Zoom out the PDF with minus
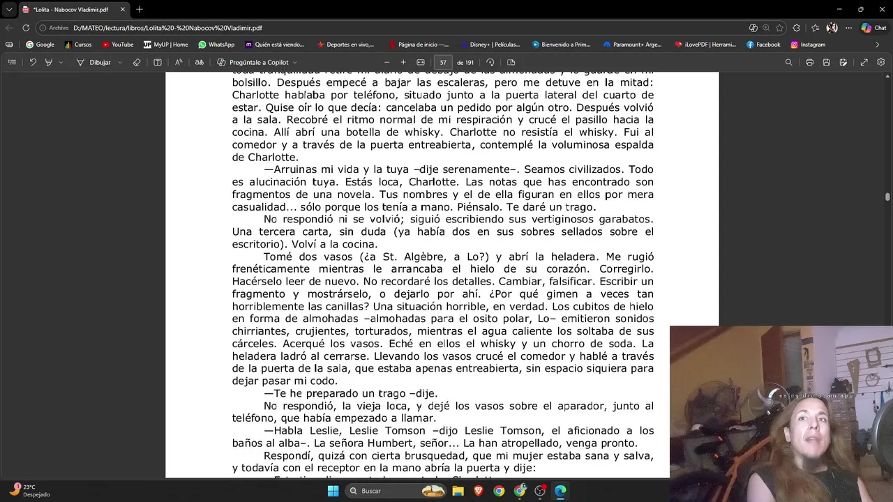 point(387,62)
